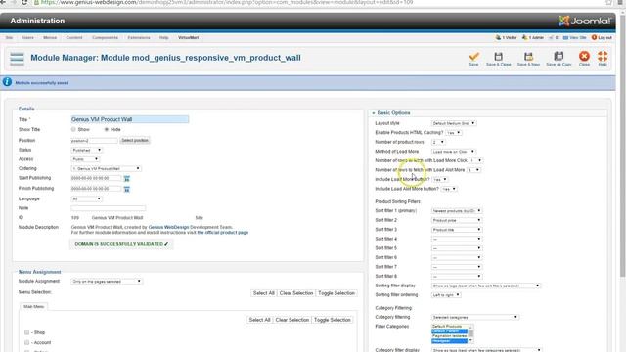Click the Log out icon
The width and height of the screenshot is (626, 352).
[594, 37]
